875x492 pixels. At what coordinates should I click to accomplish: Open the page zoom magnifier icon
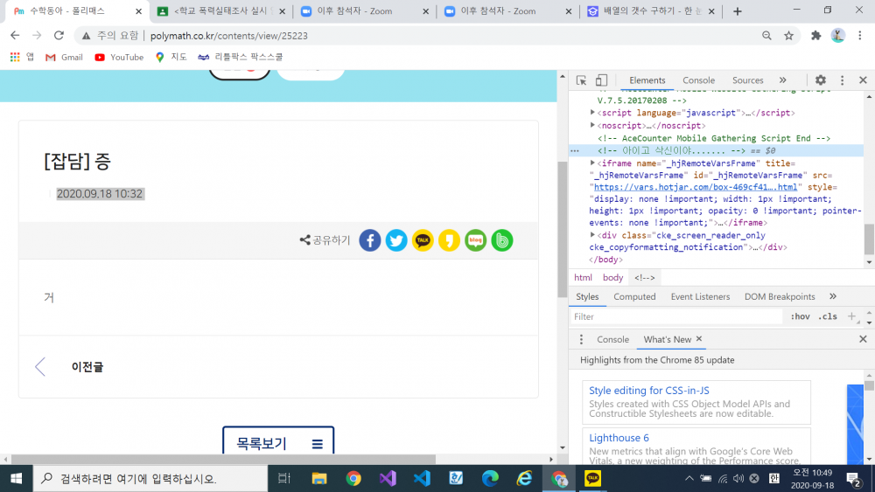[766, 36]
